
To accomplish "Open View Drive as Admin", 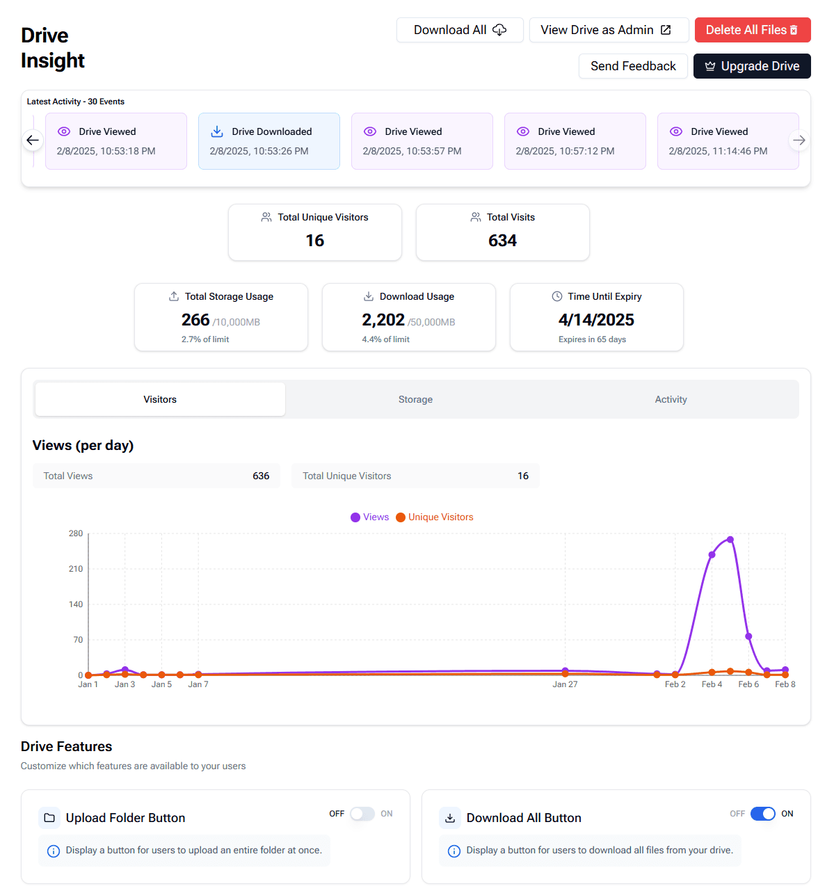I will coord(609,30).
